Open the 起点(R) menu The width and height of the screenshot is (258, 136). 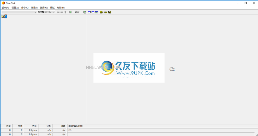pyautogui.click(x=5, y=8)
